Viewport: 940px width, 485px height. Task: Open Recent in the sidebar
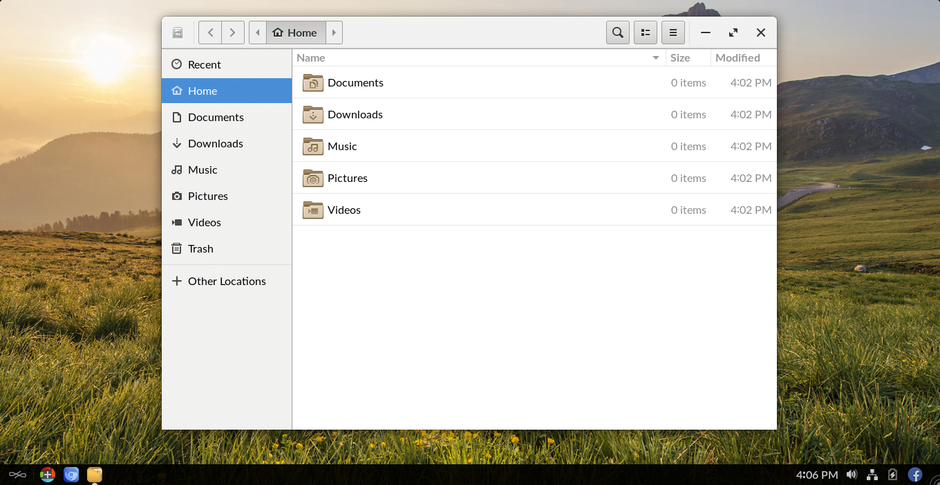pos(227,64)
